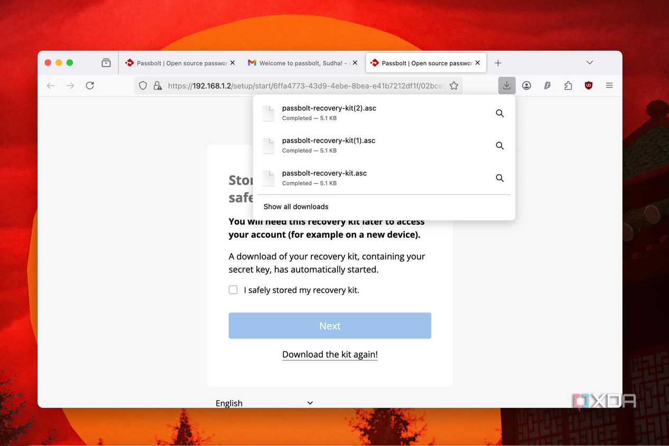
Task: Click the site security padlock icon
Action: point(157,86)
